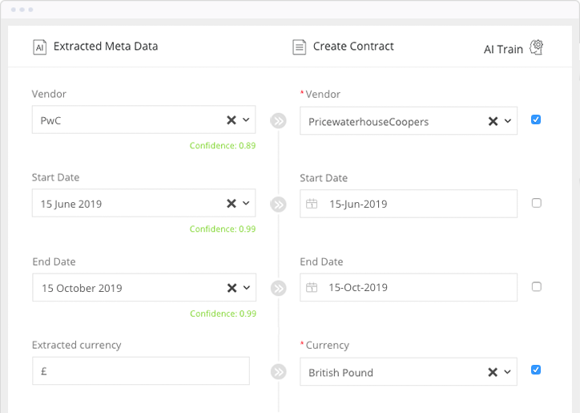Check the Start Date AI train checkbox
The width and height of the screenshot is (580, 413).
(x=537, y=203)
